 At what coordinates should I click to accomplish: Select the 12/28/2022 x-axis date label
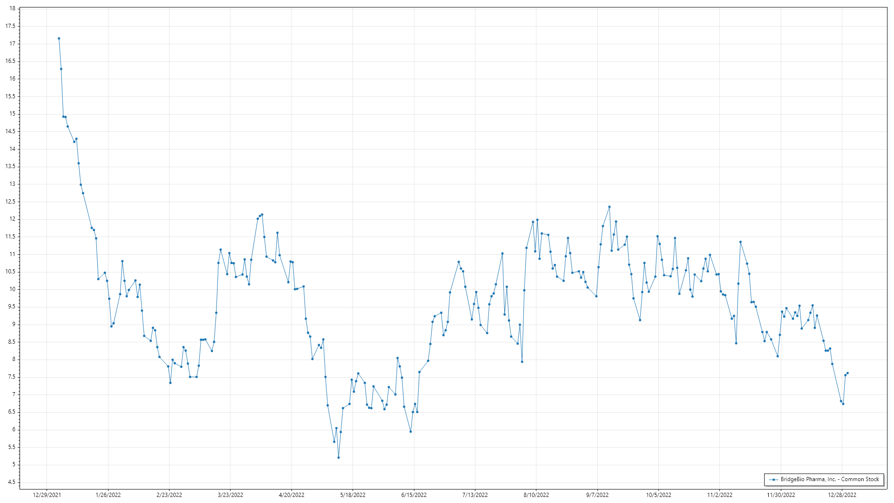pos(842,495)
